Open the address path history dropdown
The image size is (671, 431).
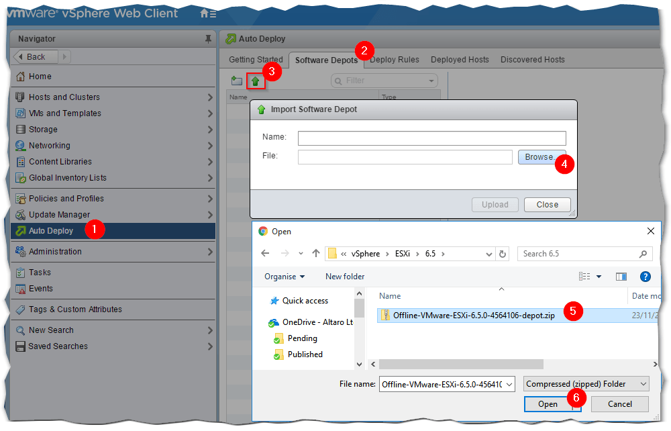click(x=488, y=254)
